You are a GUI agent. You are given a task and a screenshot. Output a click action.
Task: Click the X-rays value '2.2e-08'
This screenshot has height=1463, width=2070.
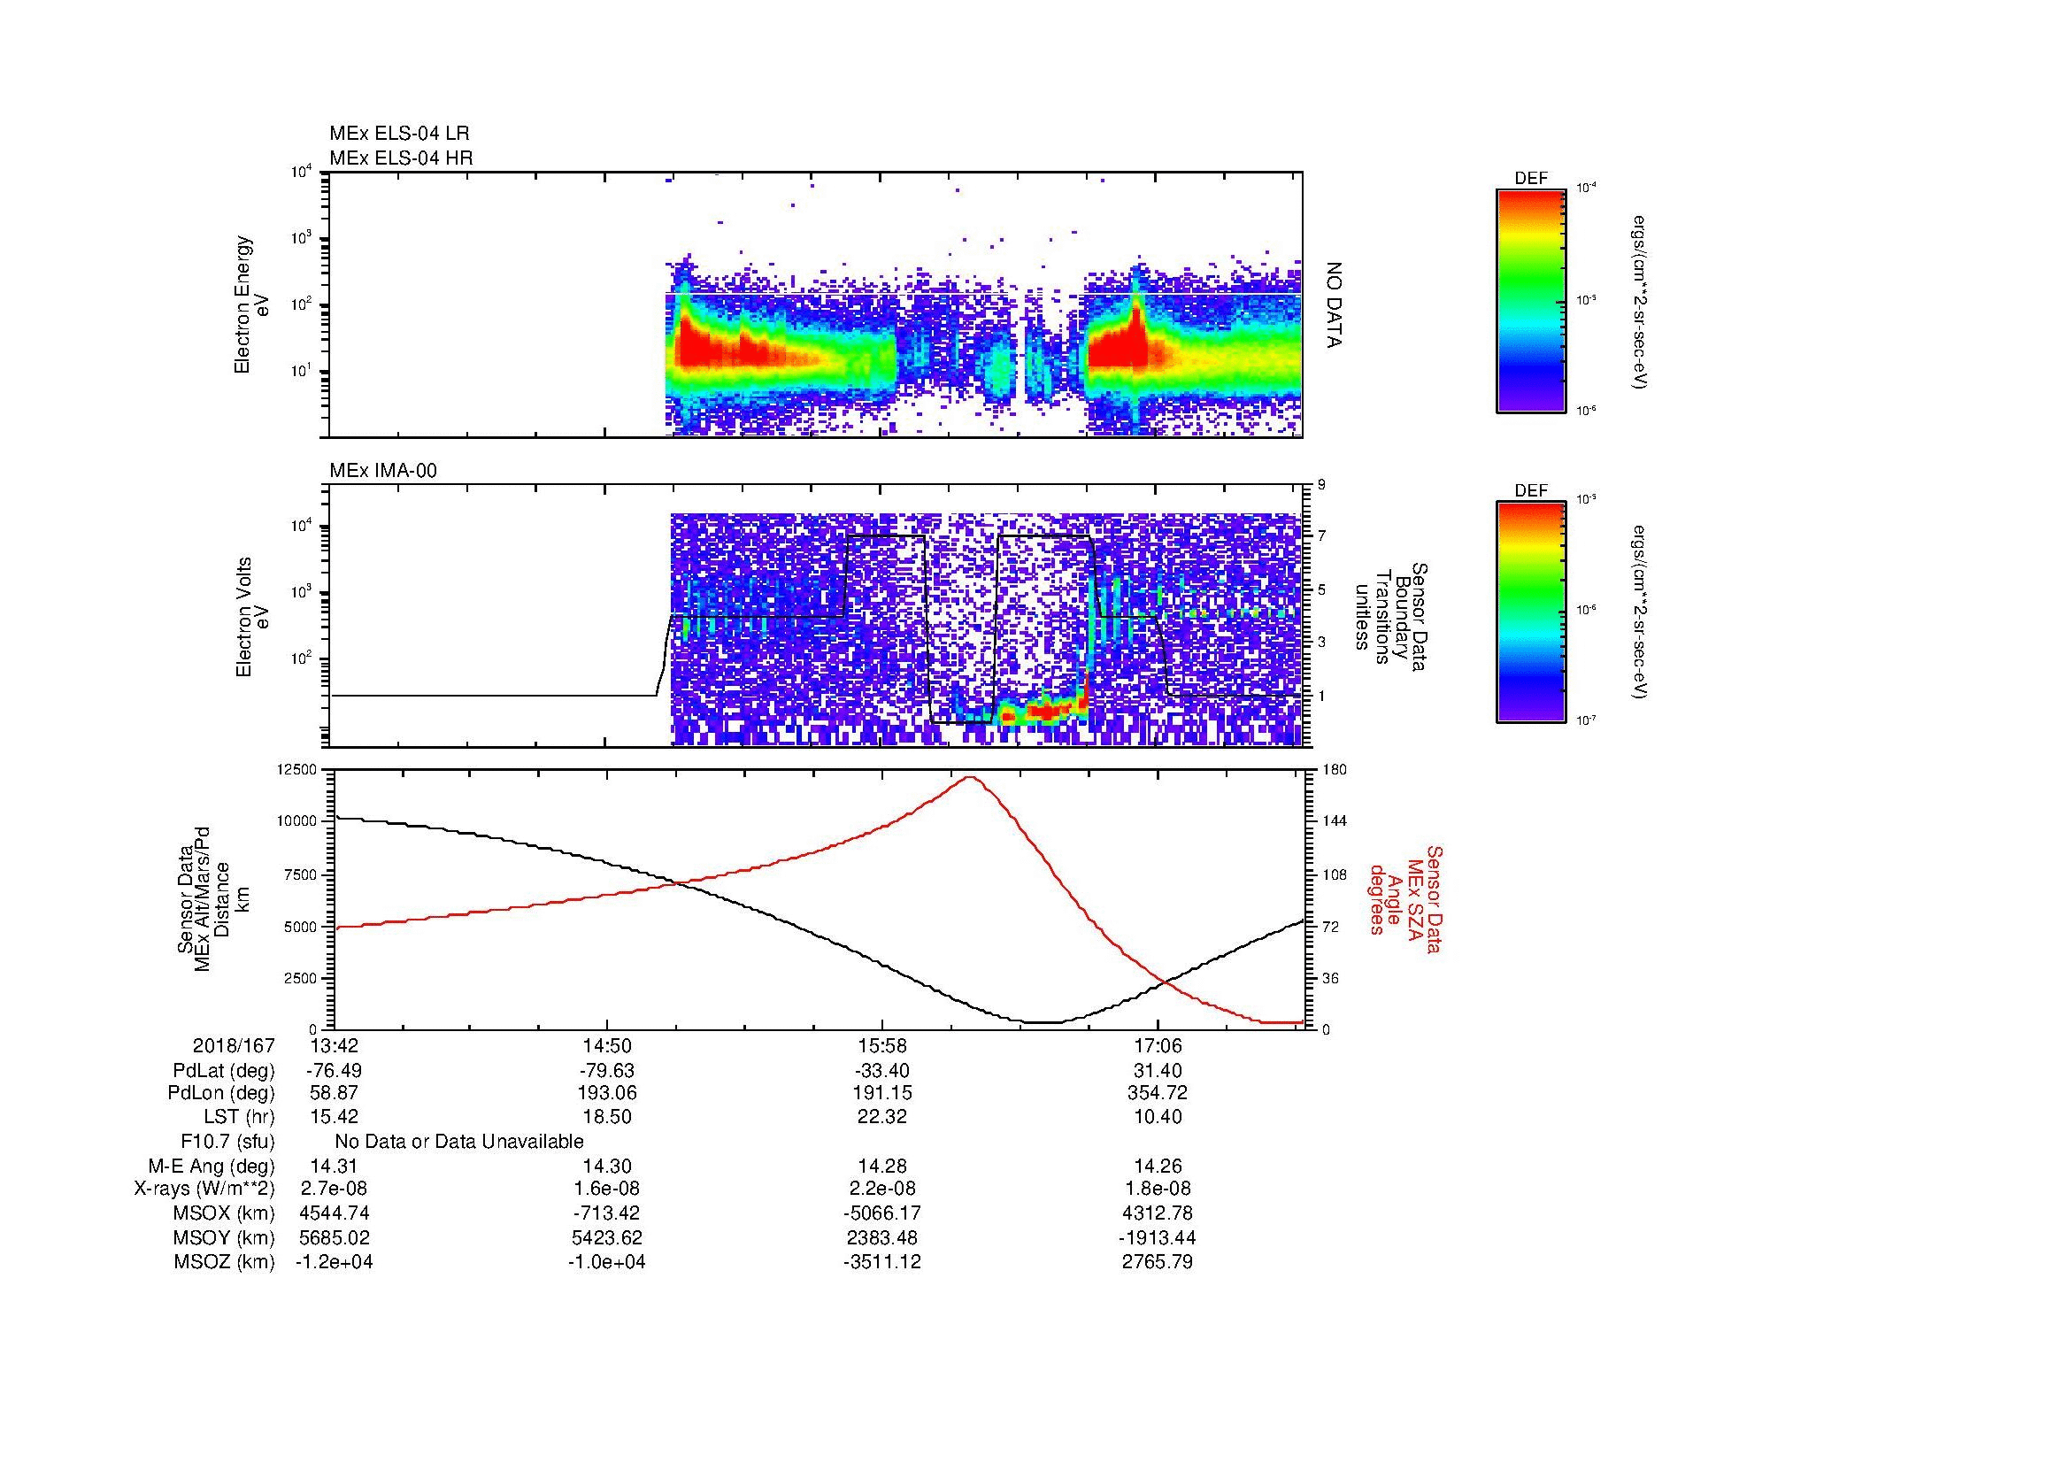(x=881, y=1189)
